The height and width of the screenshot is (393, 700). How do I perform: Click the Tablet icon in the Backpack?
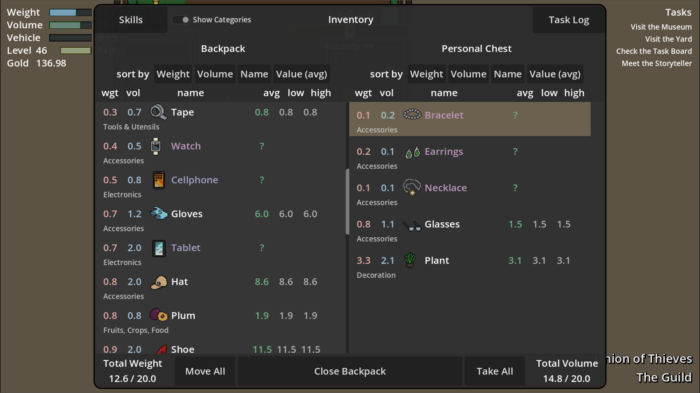(159, 248)
